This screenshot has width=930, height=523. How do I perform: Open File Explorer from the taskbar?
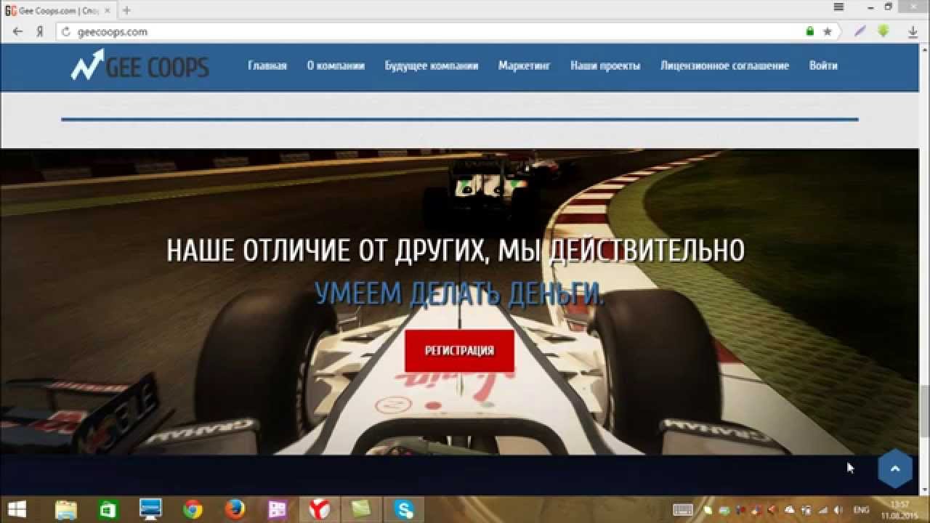tap(66, 508)
